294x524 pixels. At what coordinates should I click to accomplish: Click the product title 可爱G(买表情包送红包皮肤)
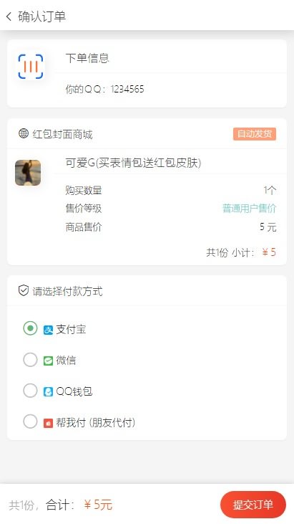(x=133, y=163)
